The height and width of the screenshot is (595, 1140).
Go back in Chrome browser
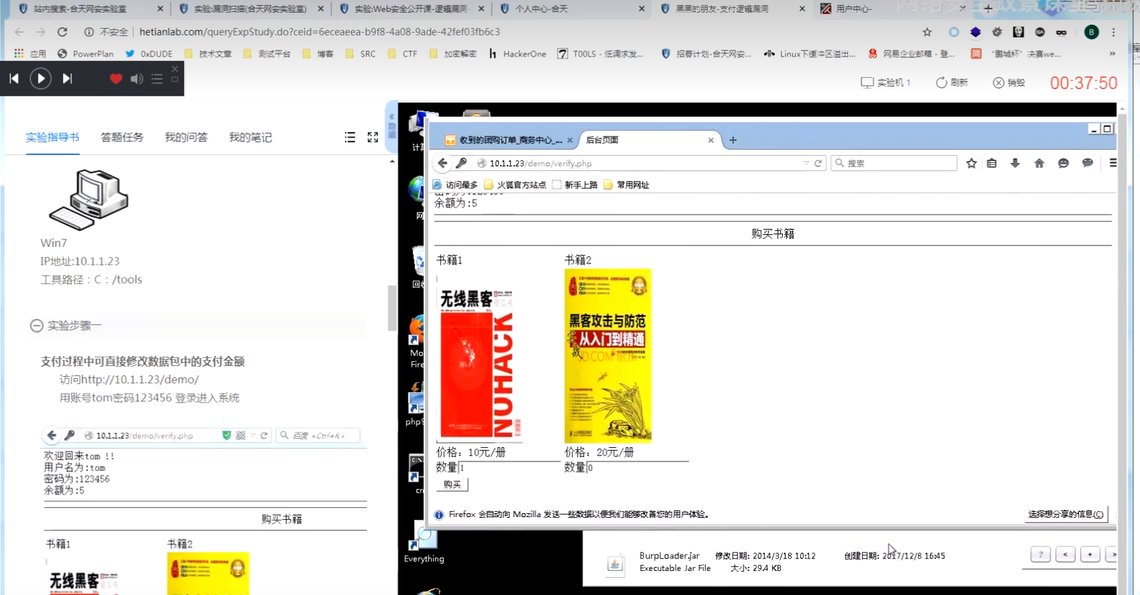pos(19,32)
